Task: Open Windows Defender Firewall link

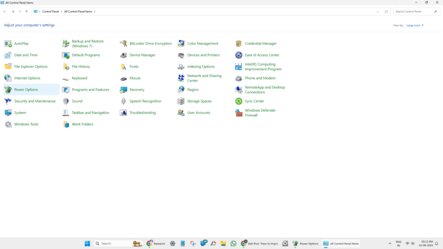Action: 260,112
